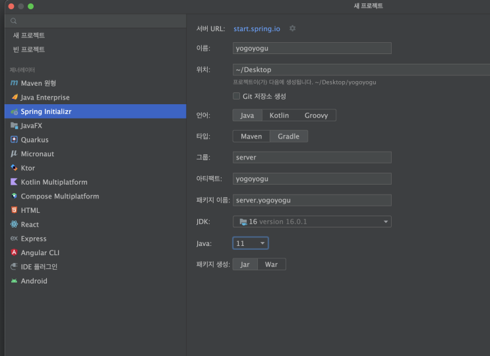Click the Kotlin Multiplatform icon
Viewport: 490px width, 356px height.
14,182
